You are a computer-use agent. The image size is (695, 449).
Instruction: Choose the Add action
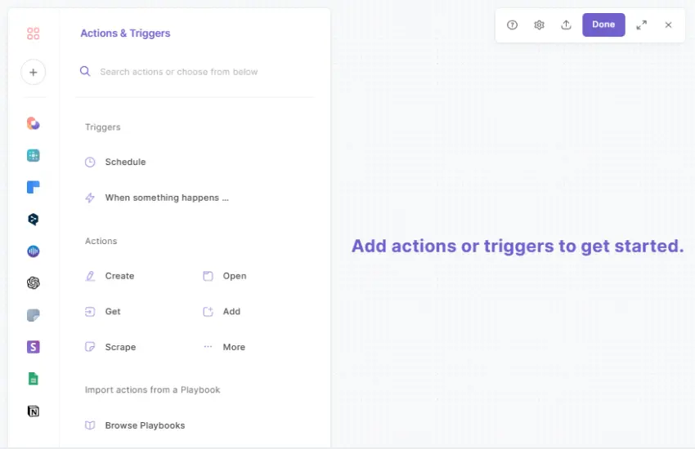[x=222, y=311]
